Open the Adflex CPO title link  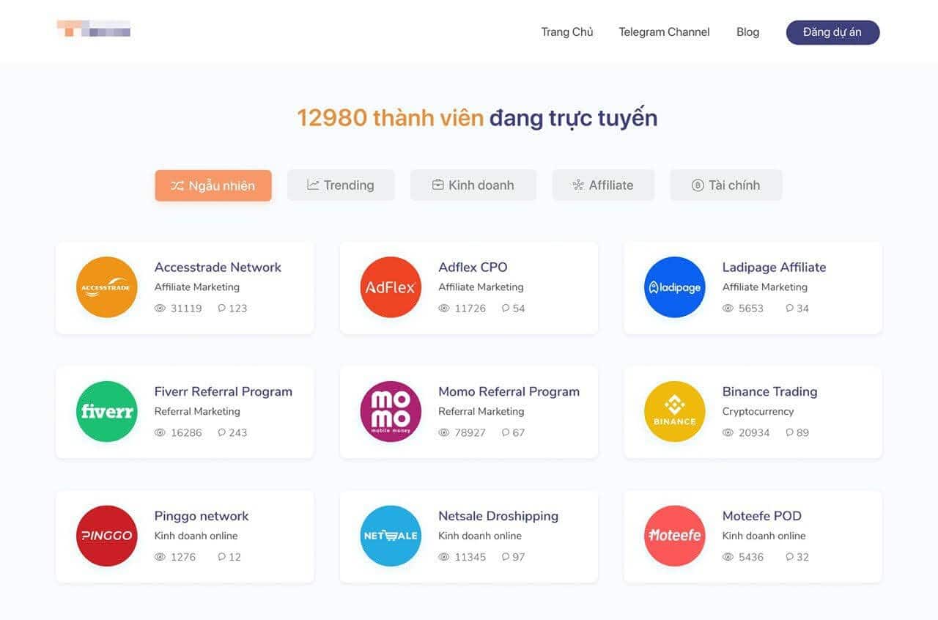(x=473, y=267)
